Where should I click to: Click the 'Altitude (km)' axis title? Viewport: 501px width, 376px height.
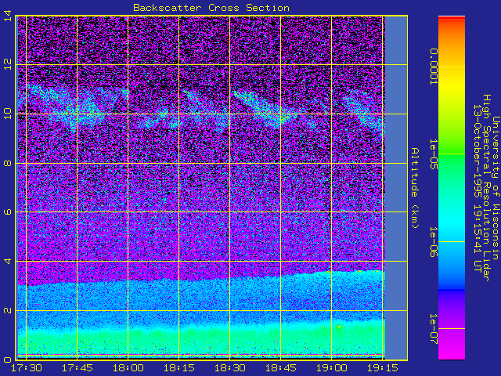tap(414, 188)
